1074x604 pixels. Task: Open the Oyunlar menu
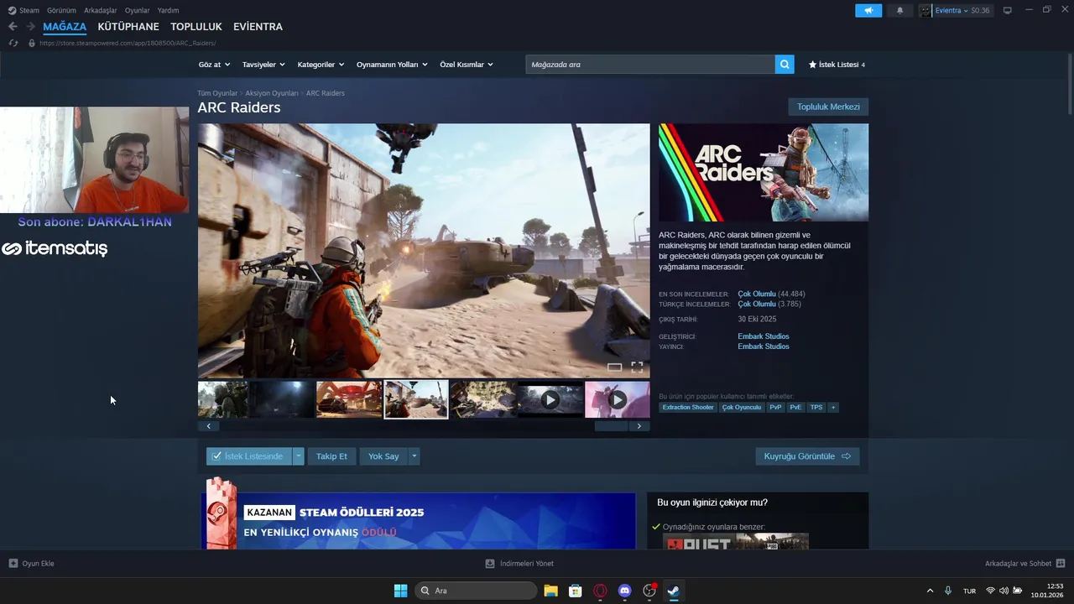coord(137,10)
